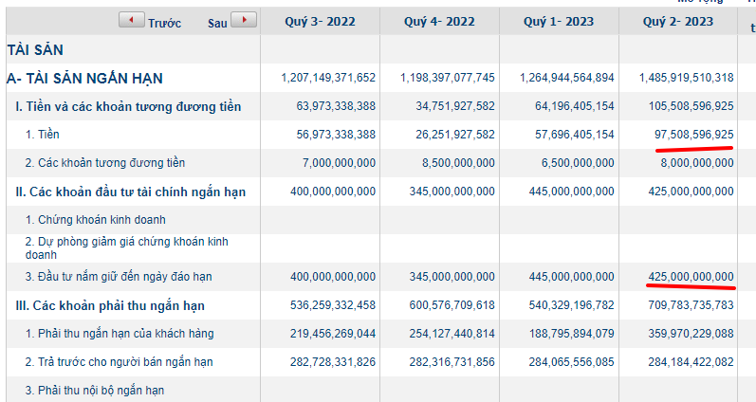This screenshot has height=402, width=756.
Task: Click value 536,259,332,458
Action: (x=333, y=305)
